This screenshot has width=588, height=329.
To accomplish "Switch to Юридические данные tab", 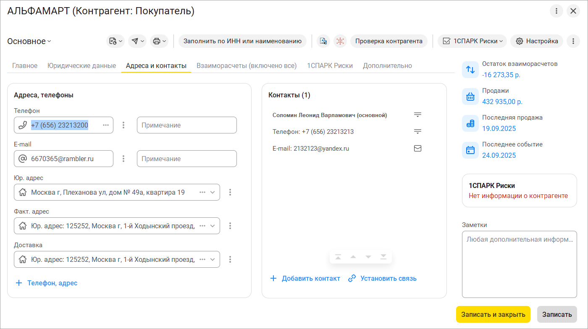I will pos(81,66).
